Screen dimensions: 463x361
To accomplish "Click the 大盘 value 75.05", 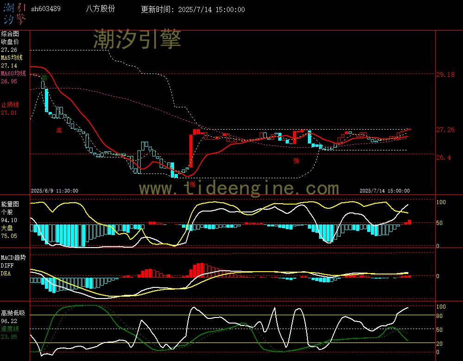I will coord(9,236).
